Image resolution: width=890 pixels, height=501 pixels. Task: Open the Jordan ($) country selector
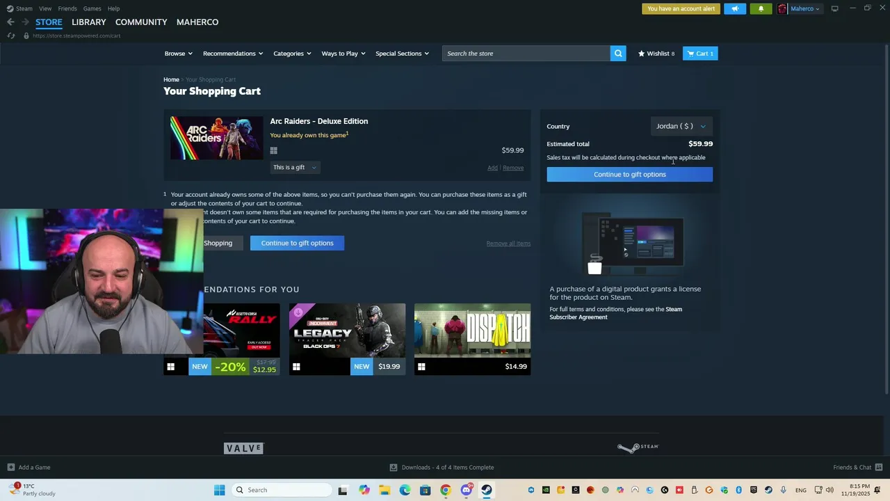(681, 126)
